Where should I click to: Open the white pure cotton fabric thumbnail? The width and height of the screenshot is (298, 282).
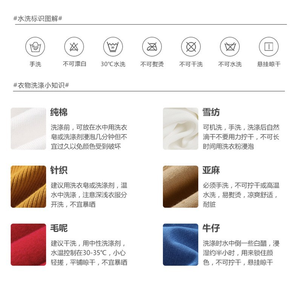[28, 129]
